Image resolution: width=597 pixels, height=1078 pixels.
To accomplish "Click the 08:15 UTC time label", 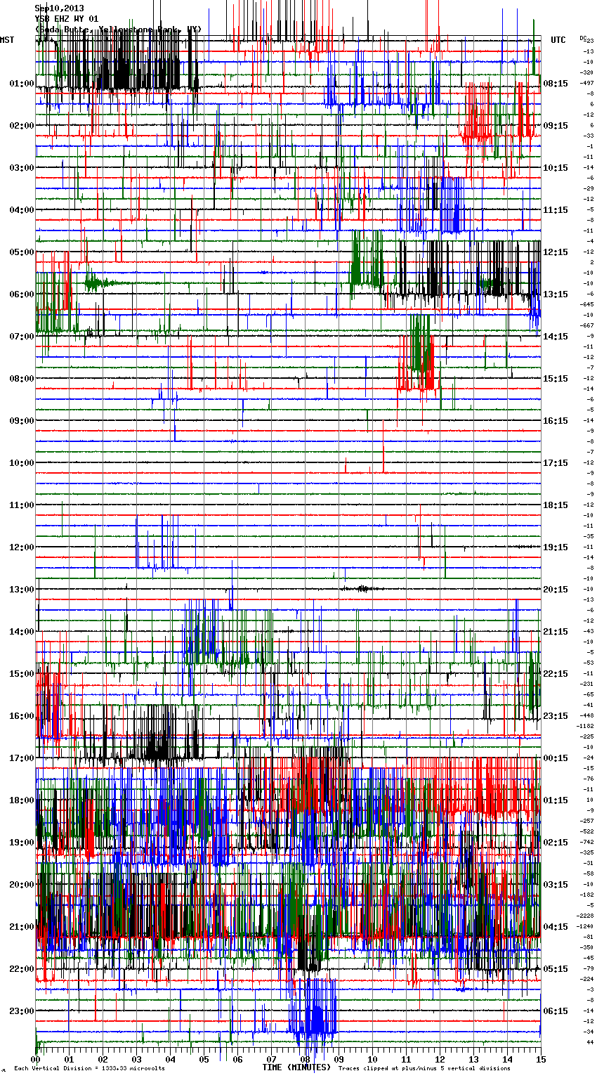I will (x=556, y=84).
